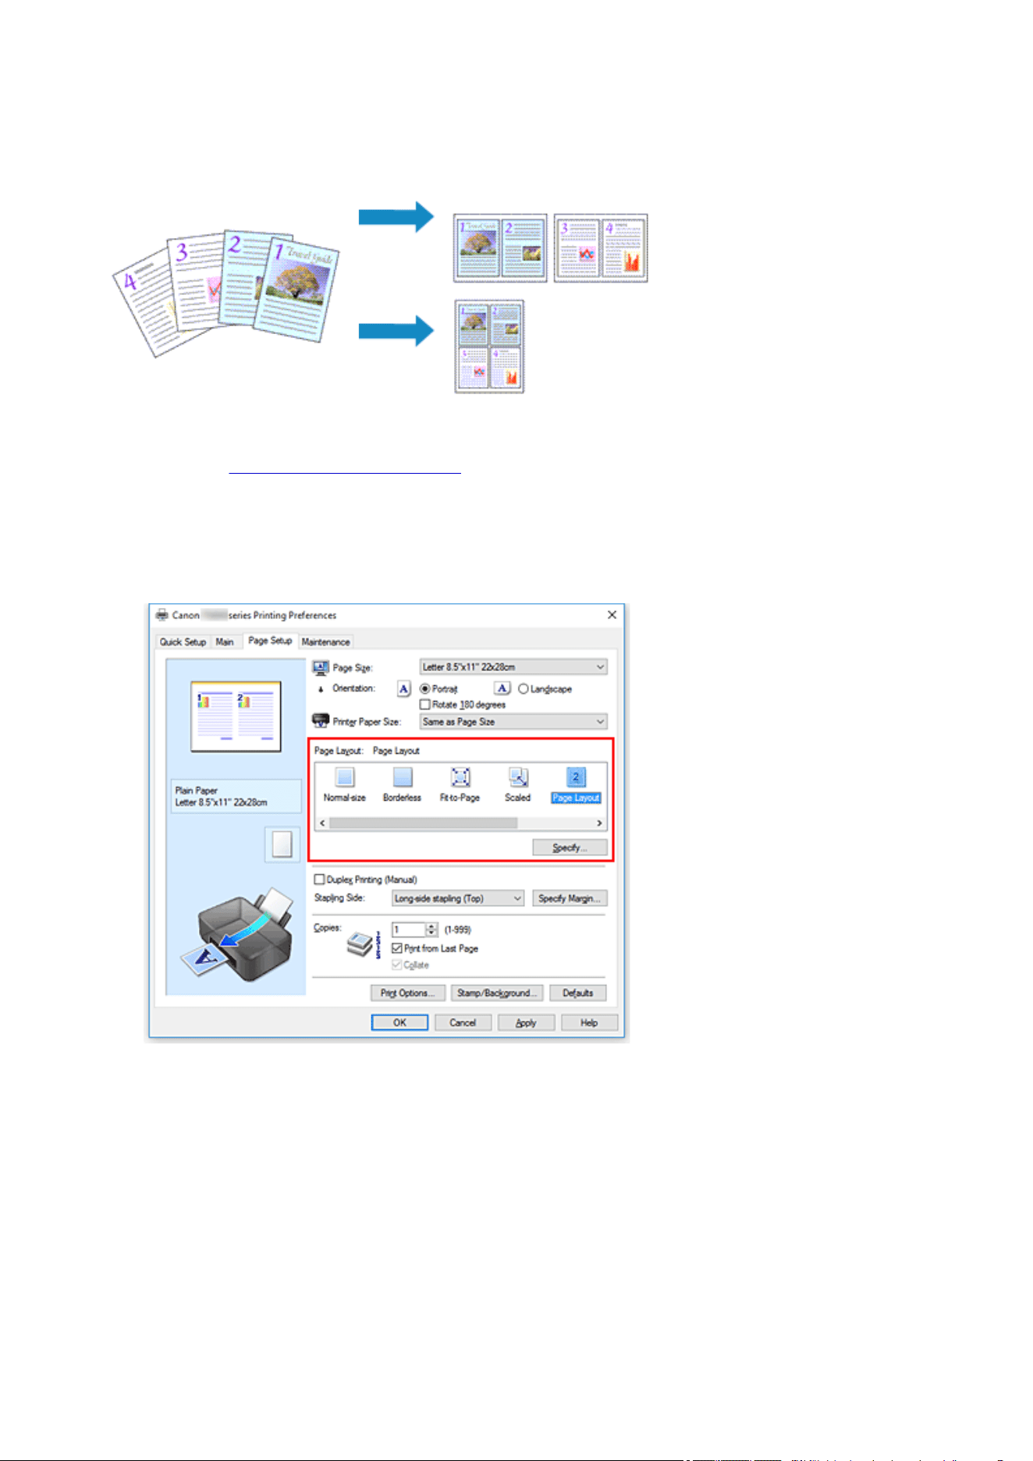Viewport: 1033px width, 1461px height.
Task: Click the two-page layout preview thumbnail
Action: (236, 716)
